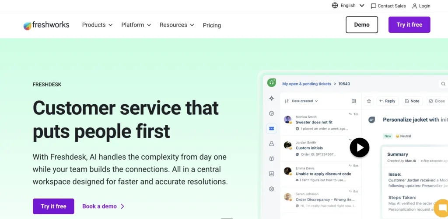Click My open & pending tickets breadcrumb
Screen dimensions: 448x219
pyautogui.click(x=307, y=84)
